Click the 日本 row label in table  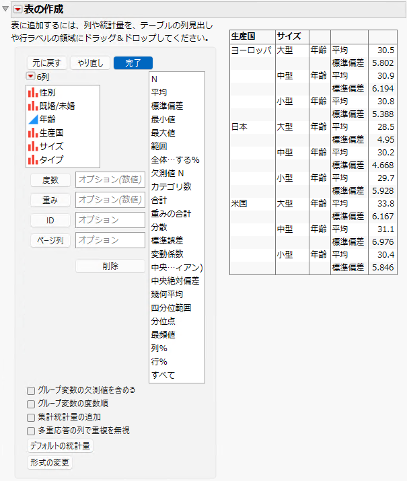click(x=239, y=126)
